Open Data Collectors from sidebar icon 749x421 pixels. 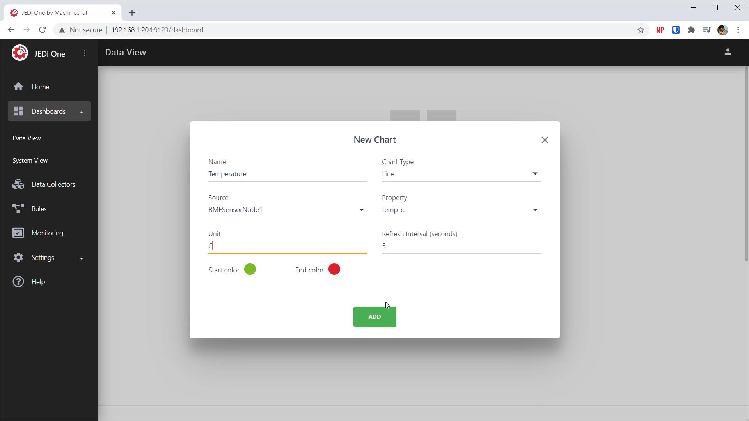click(x=18, y=184)
